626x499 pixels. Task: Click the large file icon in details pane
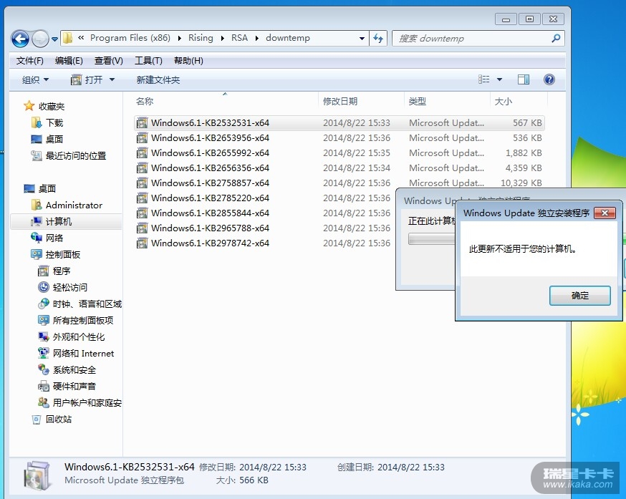[x=37, y=476]
